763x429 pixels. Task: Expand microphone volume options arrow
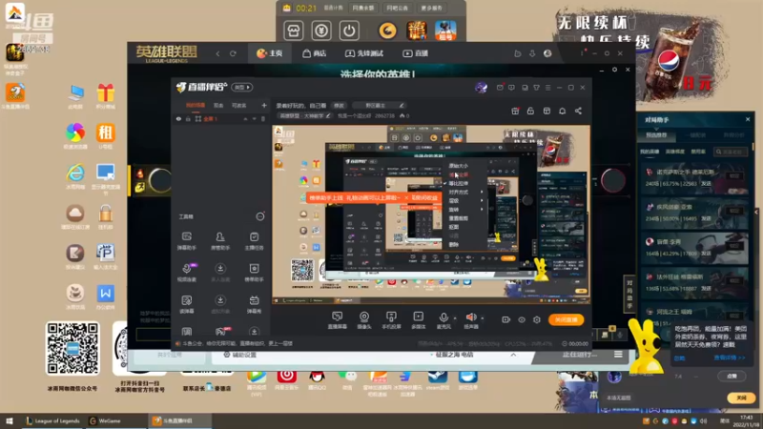tap(455, 318)
